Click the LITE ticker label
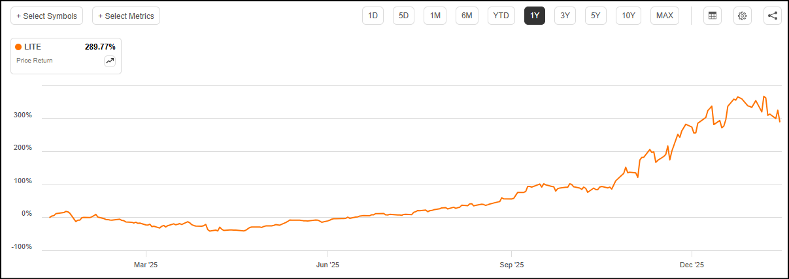789x279 pixels. pos(33,47)
